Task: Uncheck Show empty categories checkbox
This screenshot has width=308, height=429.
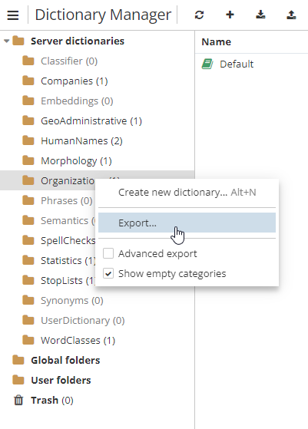Action: 108,273
